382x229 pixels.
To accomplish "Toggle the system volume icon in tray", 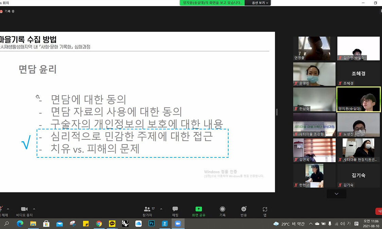I will 343,224.
